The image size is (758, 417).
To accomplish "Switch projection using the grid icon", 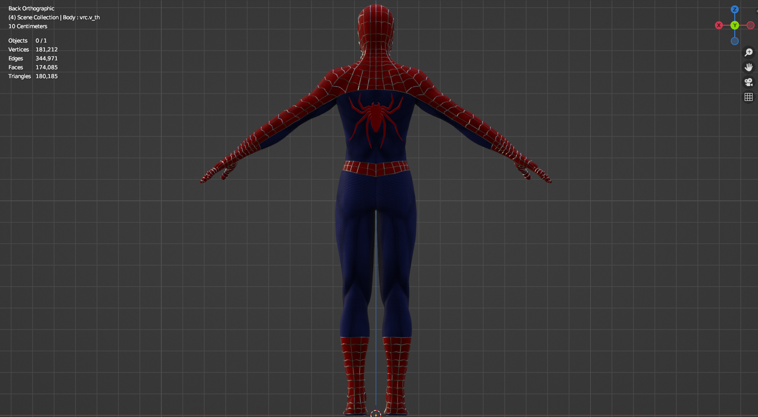I will [749, 97].
